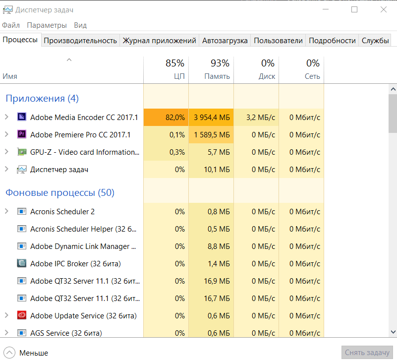Click the Adobe IPC Broker icon
This screenshot has height=362, width=397.
coord(22,263)
